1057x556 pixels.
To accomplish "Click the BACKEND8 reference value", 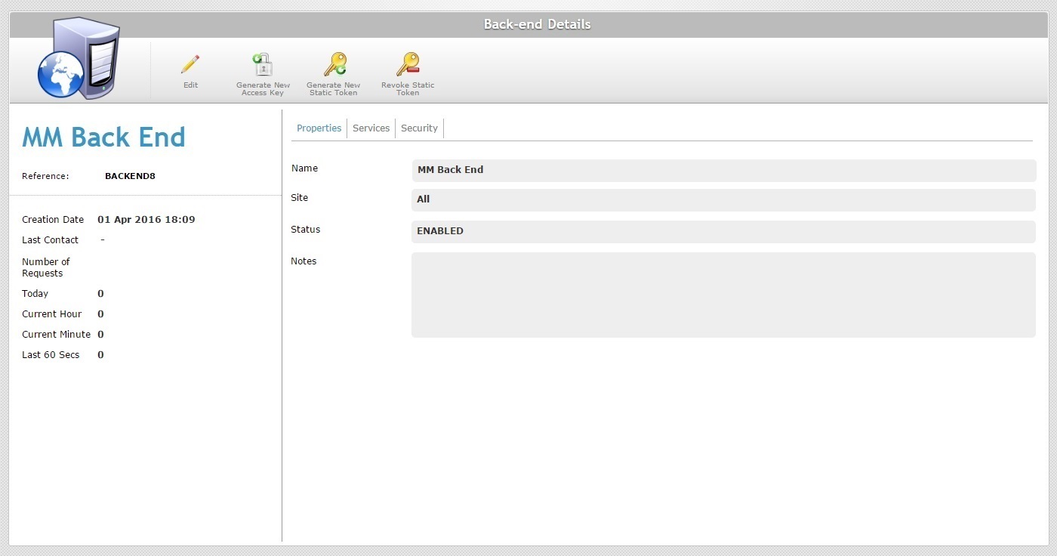I will click(130, 176).
